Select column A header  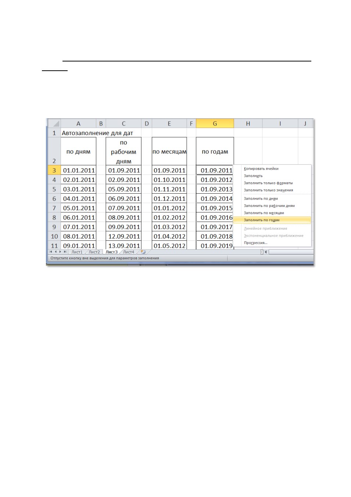78,124
